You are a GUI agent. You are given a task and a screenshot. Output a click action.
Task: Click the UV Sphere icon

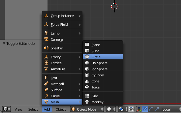tap(87, 63)
